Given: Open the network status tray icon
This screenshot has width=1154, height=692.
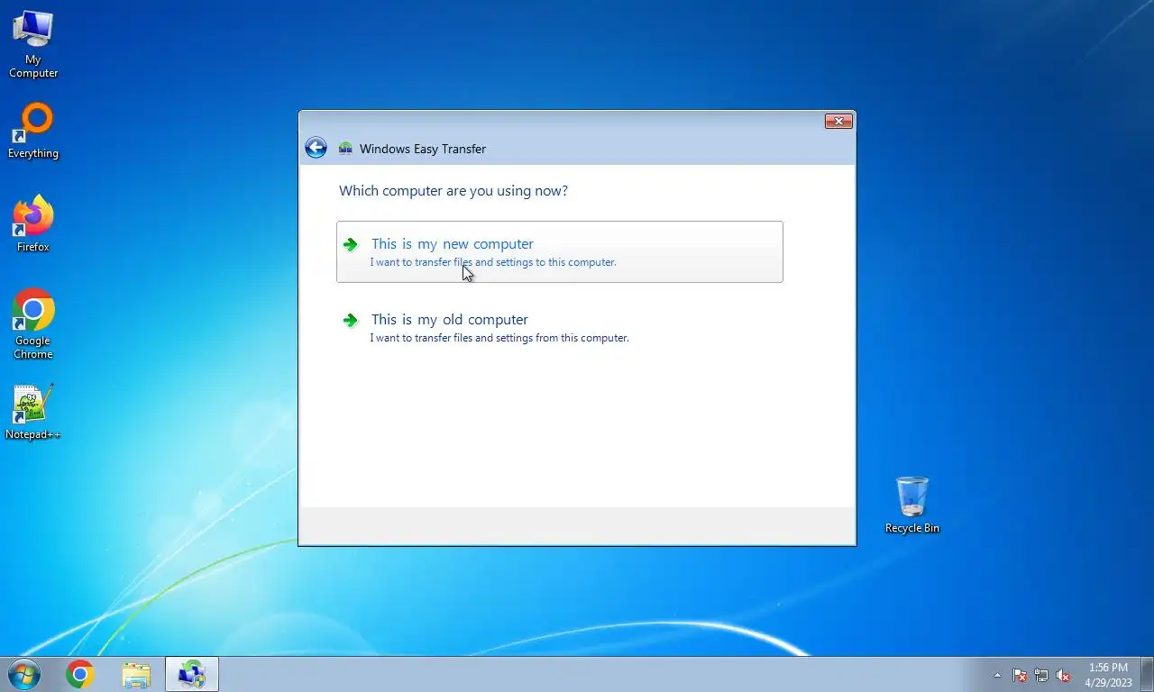Looking at the screenshot, I should point(1041,675).
